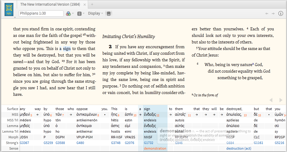
Task: Select the MSS Trl row label
Action: pos(13,120)
